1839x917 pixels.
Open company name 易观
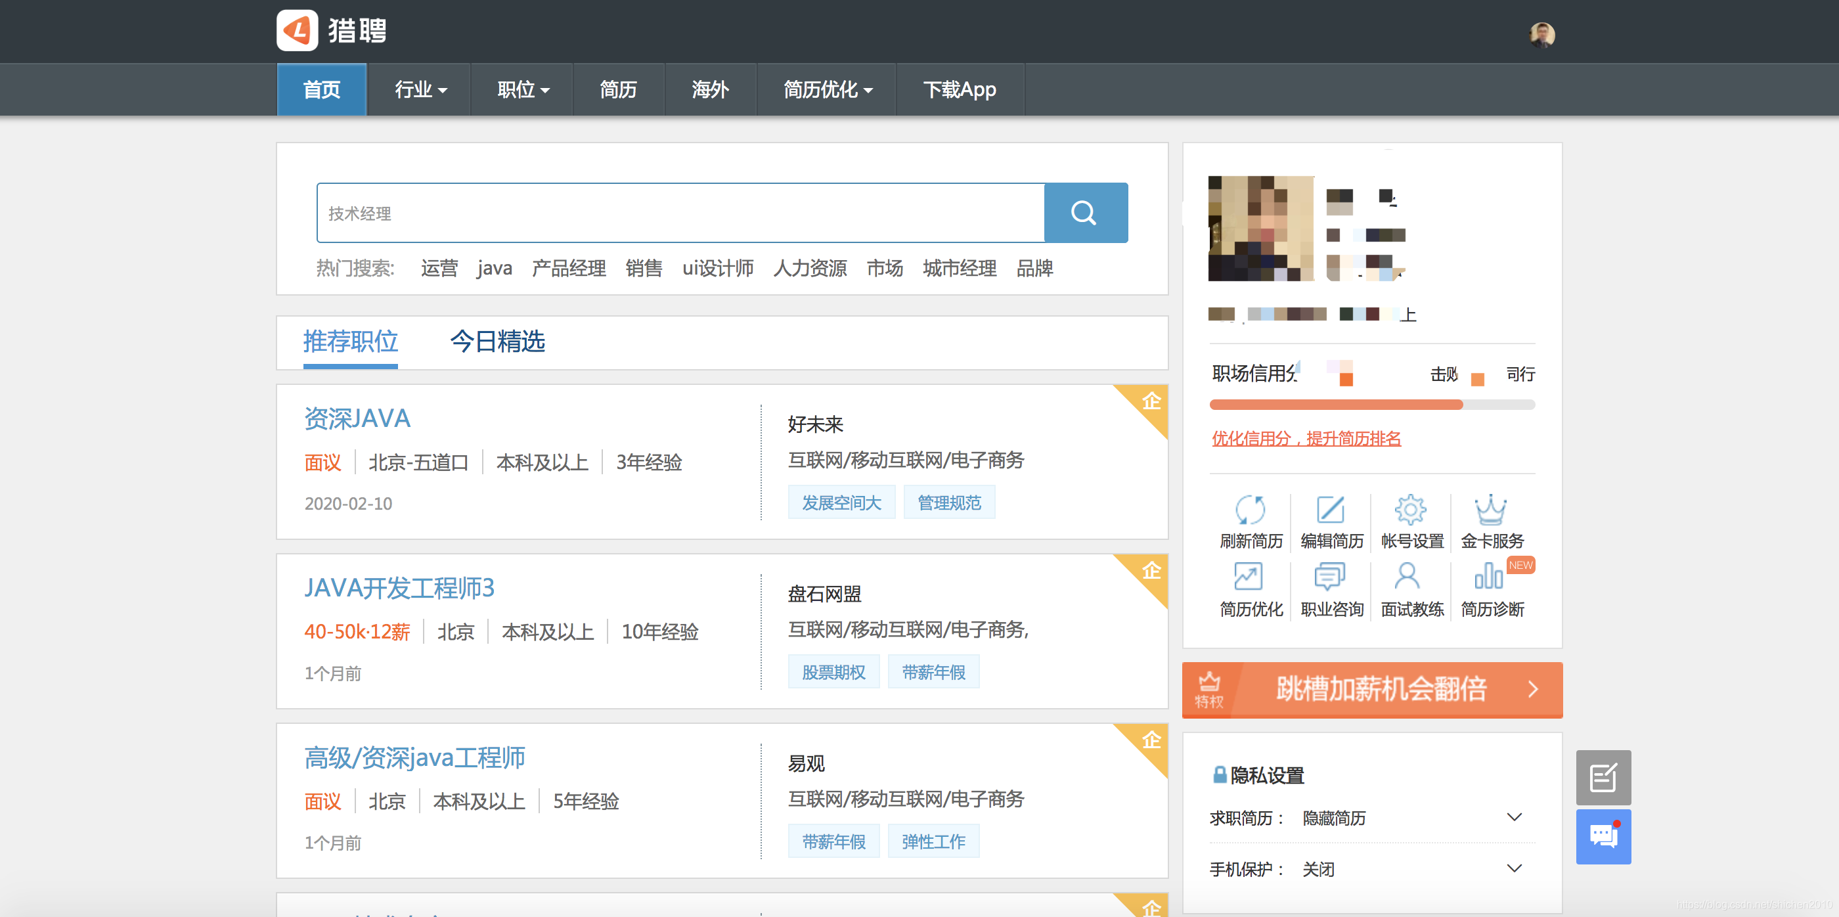tap(806, 763)
